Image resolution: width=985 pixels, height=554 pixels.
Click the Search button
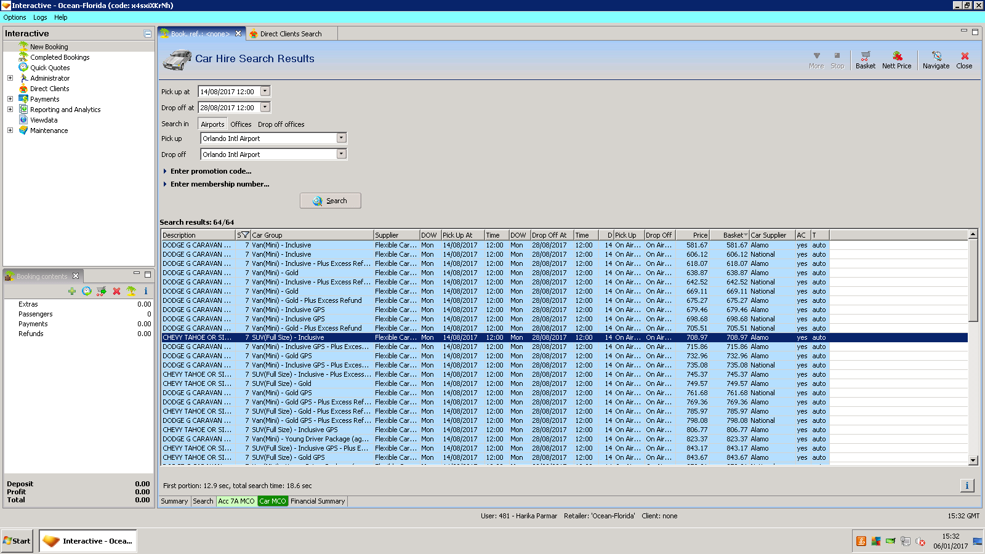coord(330,201)
